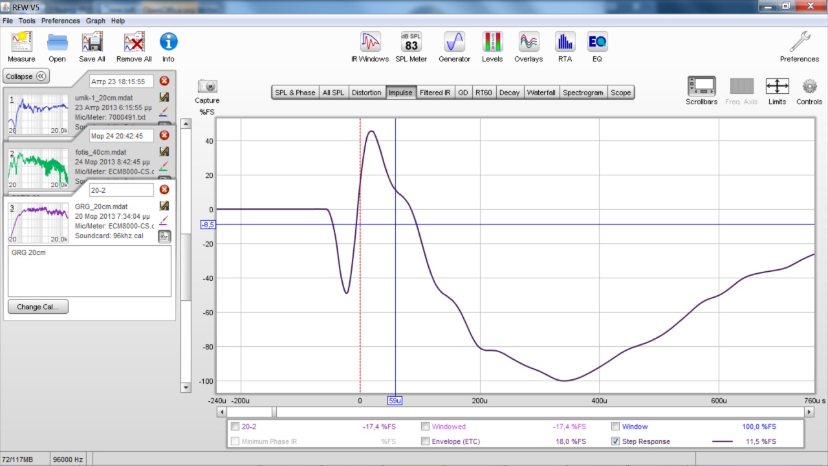828x466 pixels.
Task: Switch to the Spectrogram tab
Action: coord(583,93)
